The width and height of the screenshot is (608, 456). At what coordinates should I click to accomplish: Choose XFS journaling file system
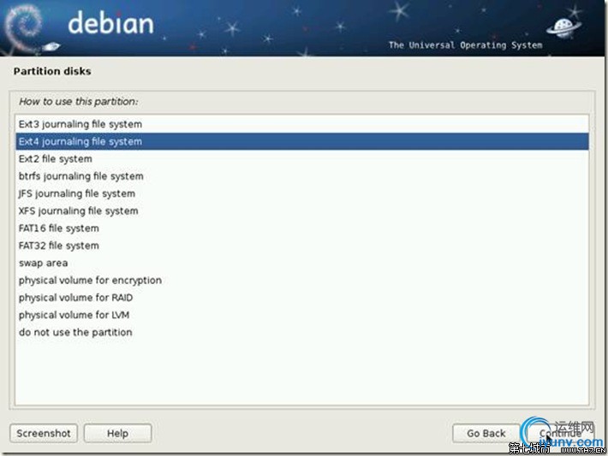coord(302,210)
